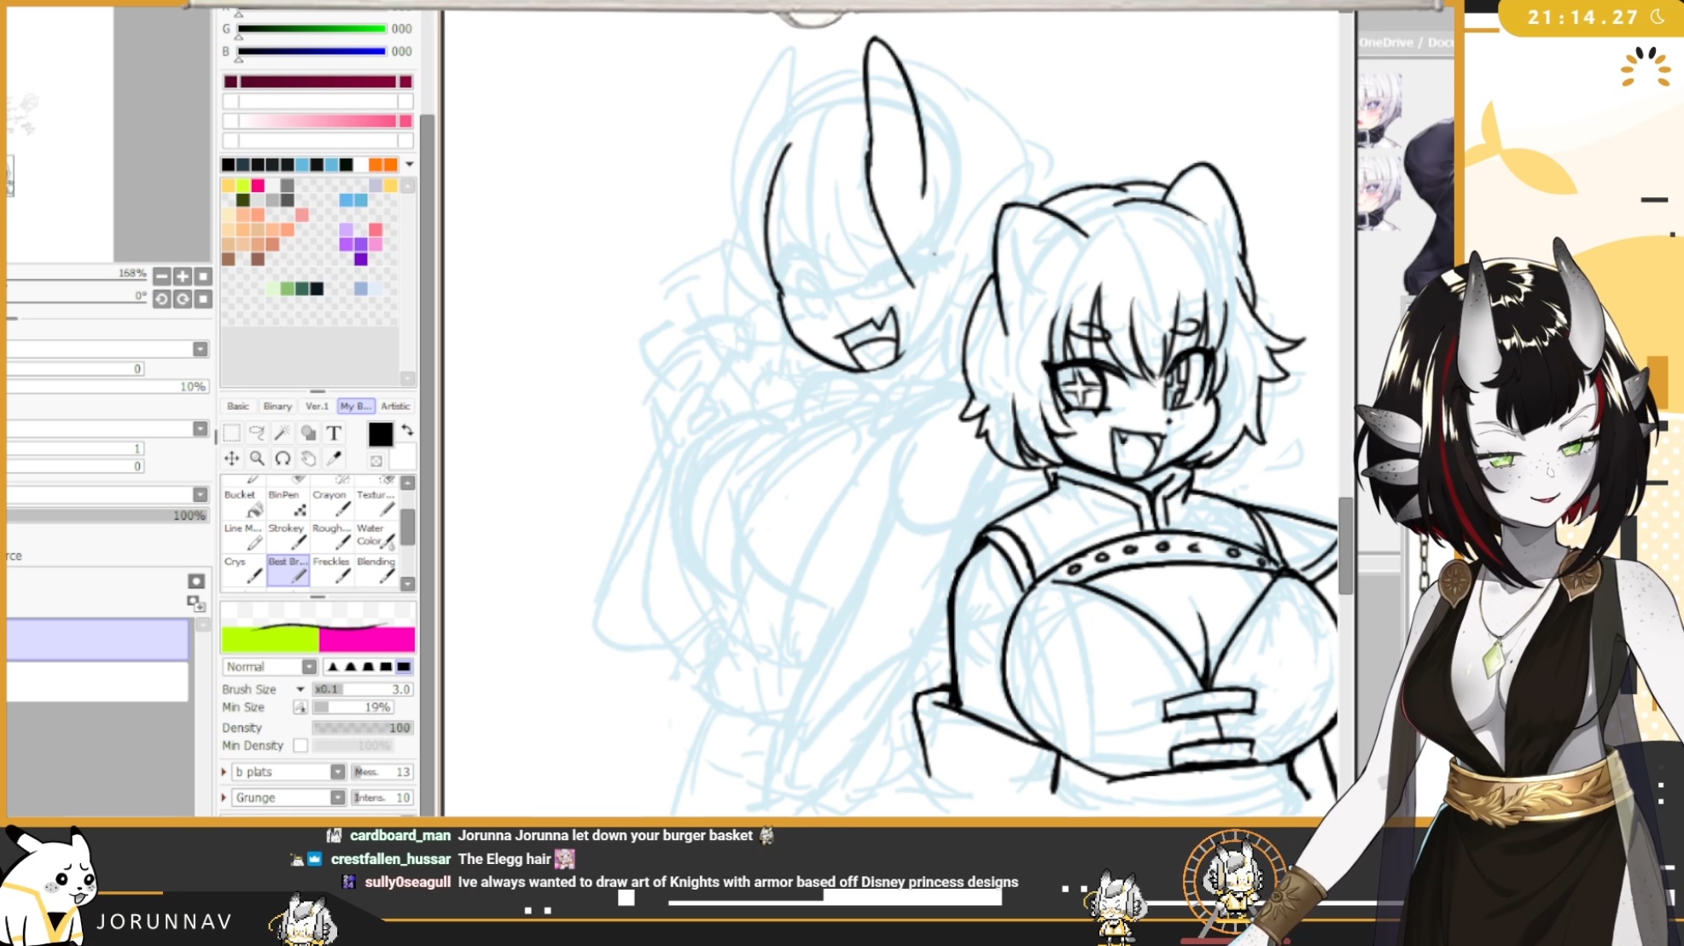This screenshot has height=946, width=1684.
Task: Switch to the Artistic brush tab
Action: [395, 406]
